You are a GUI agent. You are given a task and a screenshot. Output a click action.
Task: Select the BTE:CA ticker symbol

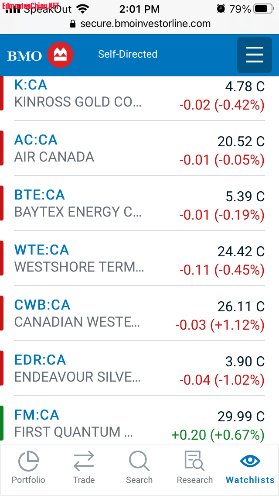[x=39, y=195]
